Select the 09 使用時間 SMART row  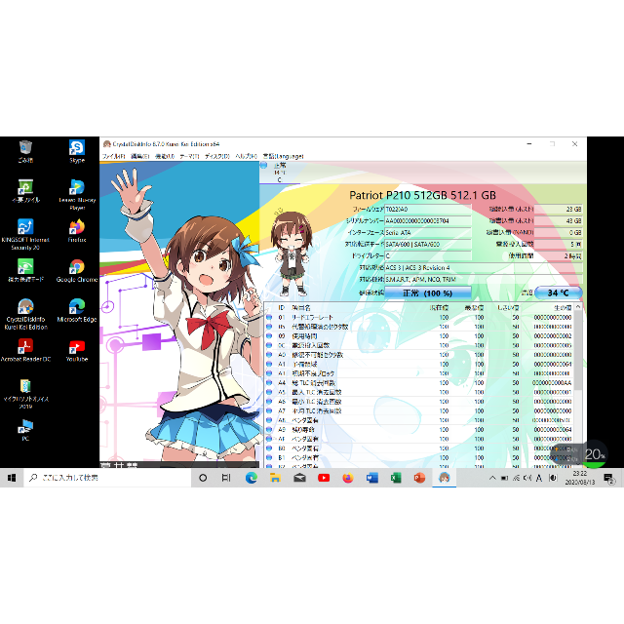(x=420, y=336)
